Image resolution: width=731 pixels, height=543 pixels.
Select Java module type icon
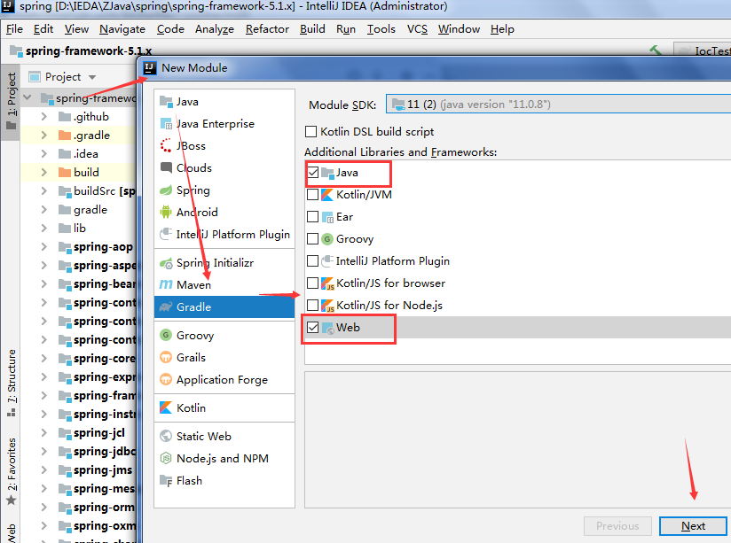pos(166,102)
